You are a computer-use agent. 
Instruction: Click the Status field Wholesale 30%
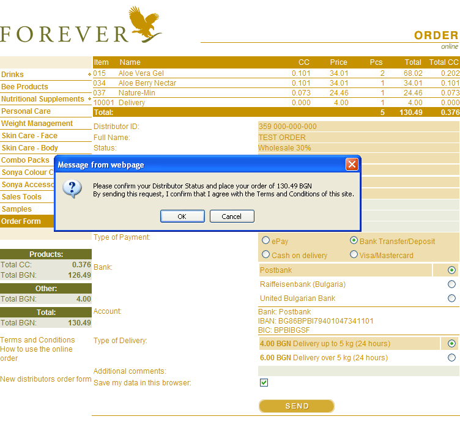tap(358, 148)
